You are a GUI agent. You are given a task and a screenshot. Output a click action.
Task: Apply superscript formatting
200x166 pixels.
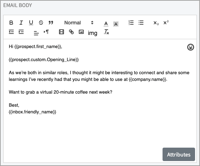pyautogui.click(x=166, y=23)
